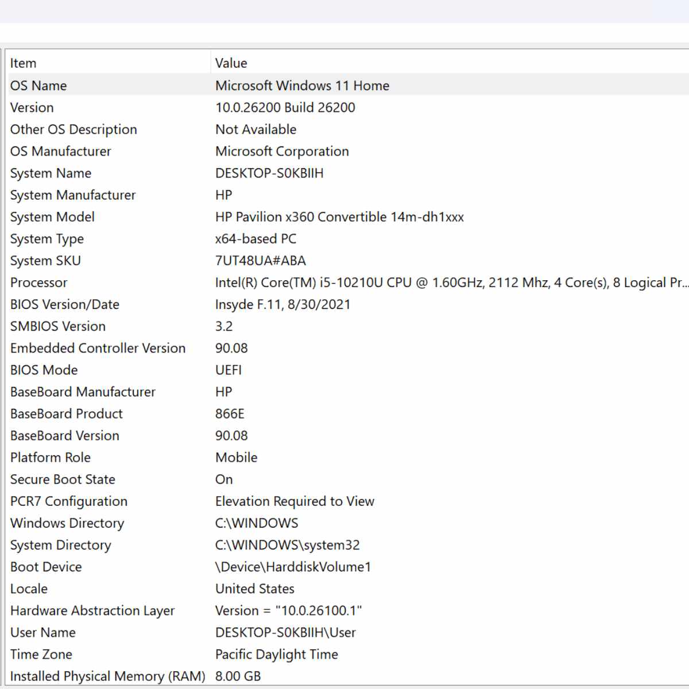Select the System Name row label
This screenshot has height=689, width=689.
click(x=51, y=173)
